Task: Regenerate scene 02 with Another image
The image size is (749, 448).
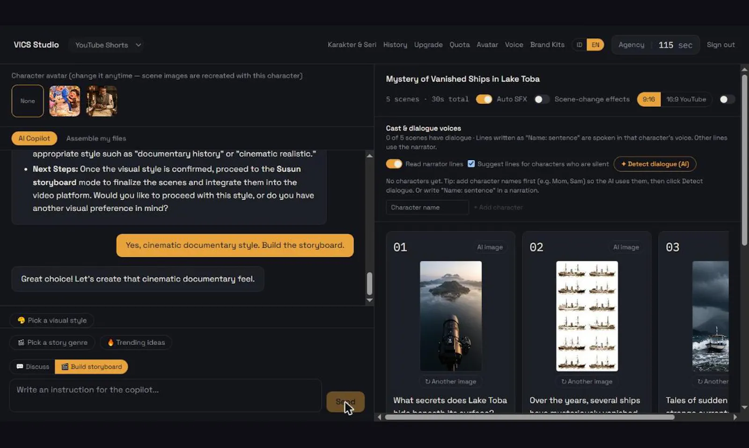Action: (x=587, y=382)
